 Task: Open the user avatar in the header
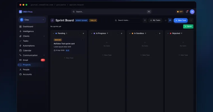pos(192,12)
